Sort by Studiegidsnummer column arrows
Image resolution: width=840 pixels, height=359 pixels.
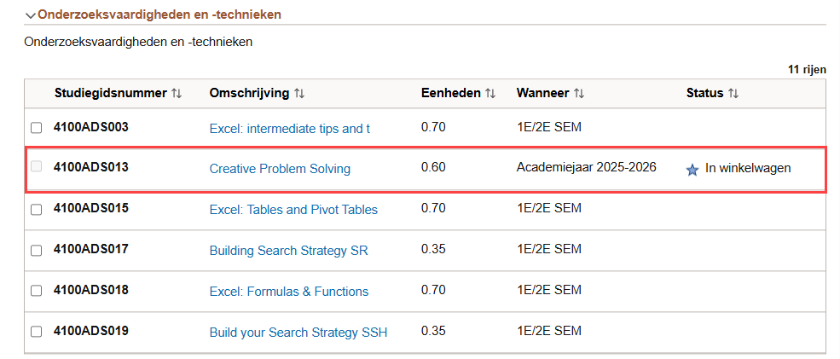point(177,94)
